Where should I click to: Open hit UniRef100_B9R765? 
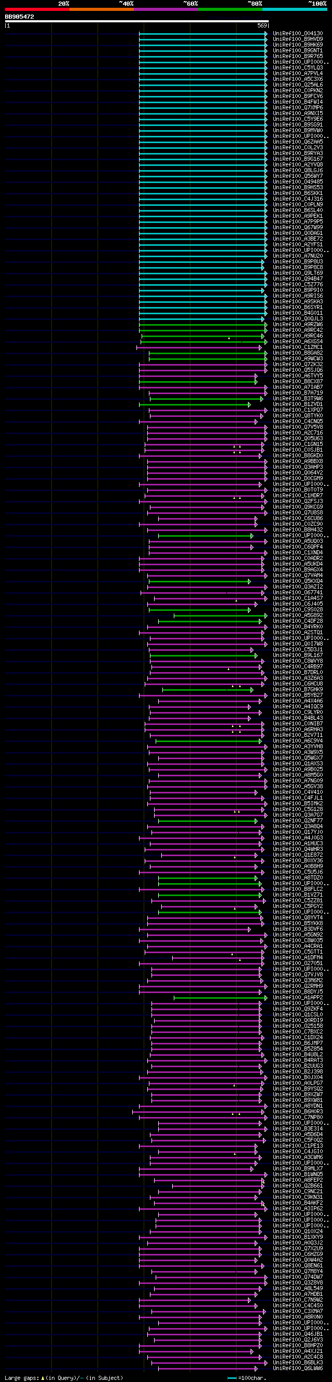298,57
